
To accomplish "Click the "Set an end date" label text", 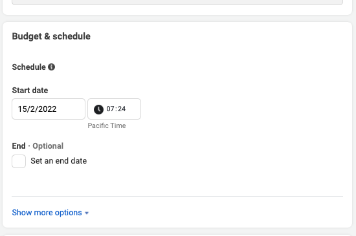I will click(x=58, y=161).
